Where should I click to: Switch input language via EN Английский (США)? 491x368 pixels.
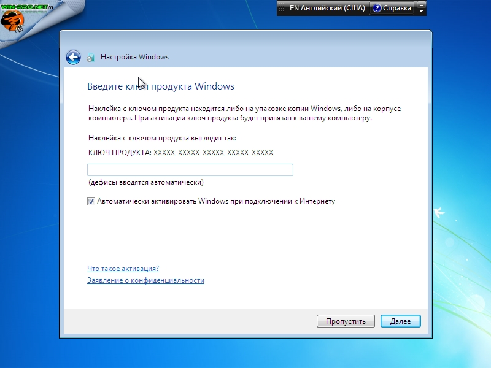coord(327,8)
